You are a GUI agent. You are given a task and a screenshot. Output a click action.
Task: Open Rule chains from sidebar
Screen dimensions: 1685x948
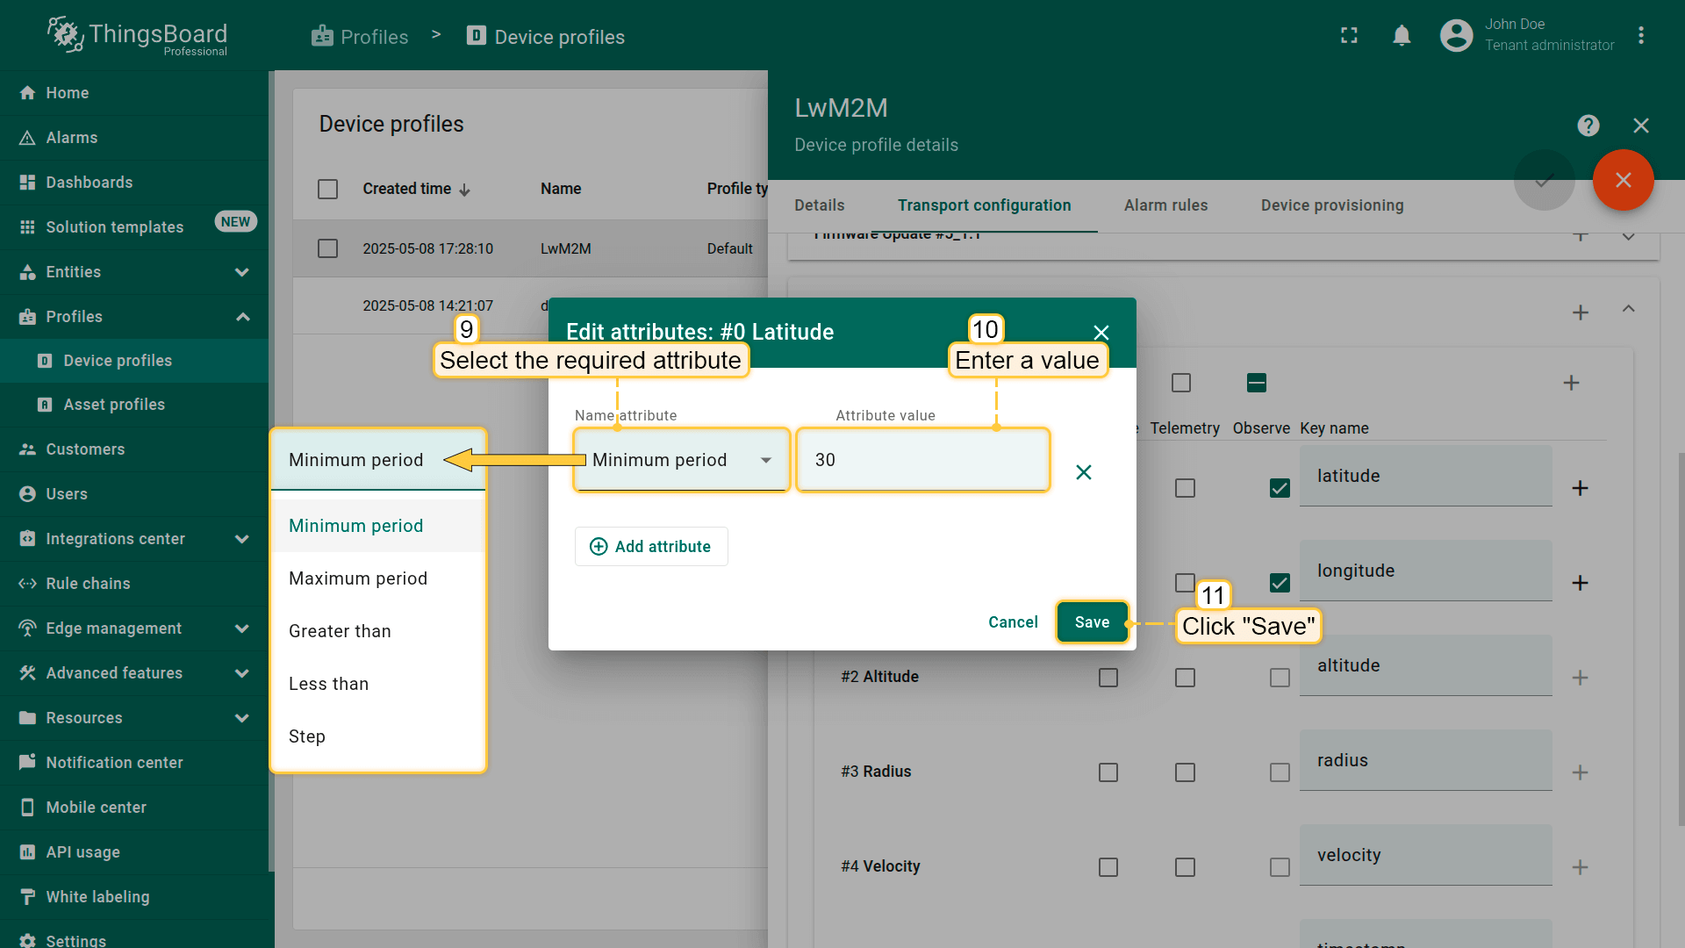click(88, 584)
